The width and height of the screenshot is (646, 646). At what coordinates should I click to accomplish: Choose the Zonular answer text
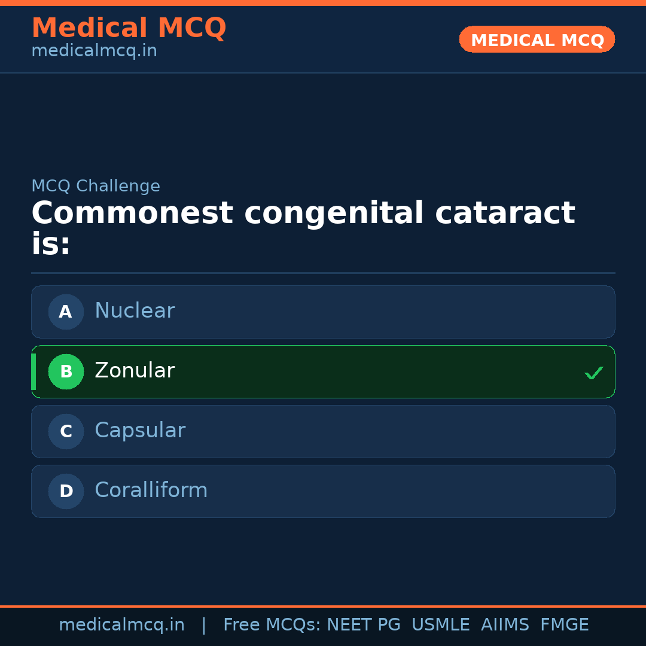click(135, 371)
